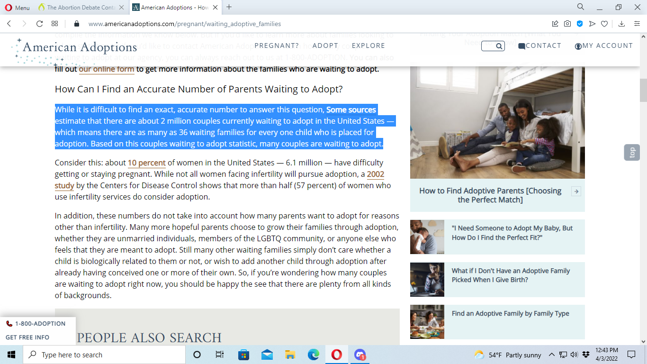
Task: Click the Opera icon on taskbar
Action: (336, 355)
